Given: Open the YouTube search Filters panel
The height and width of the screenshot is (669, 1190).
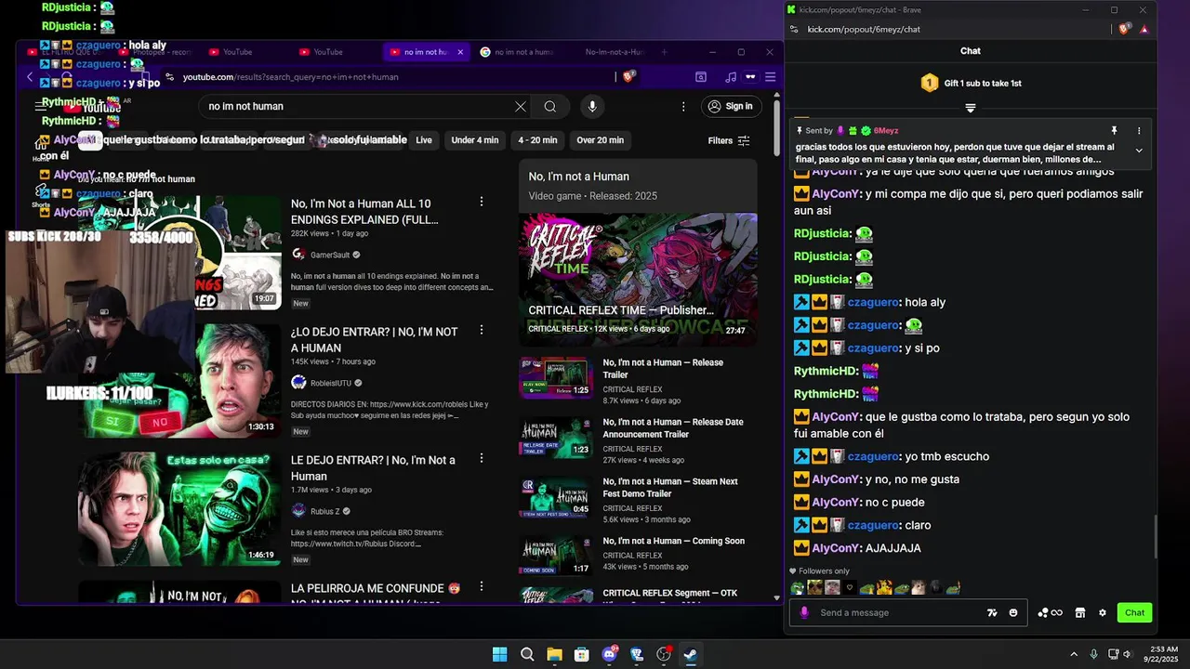Looking at the screenshot, I should click(729, 140).
